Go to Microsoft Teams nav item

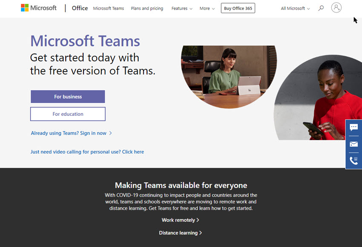coord(108,9)
